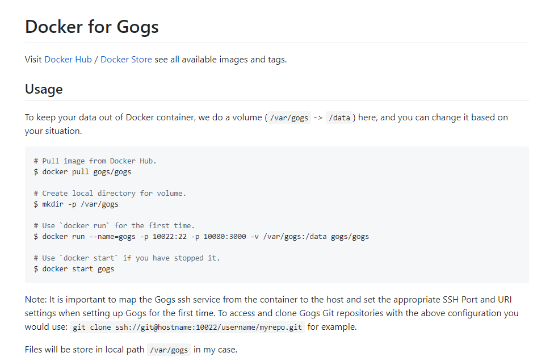Click the comment about docker start if stopped
The width and height of the screenshot is (550, 361).
[127, 258]
